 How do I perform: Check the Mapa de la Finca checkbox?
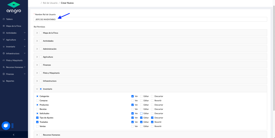[41, 33]
